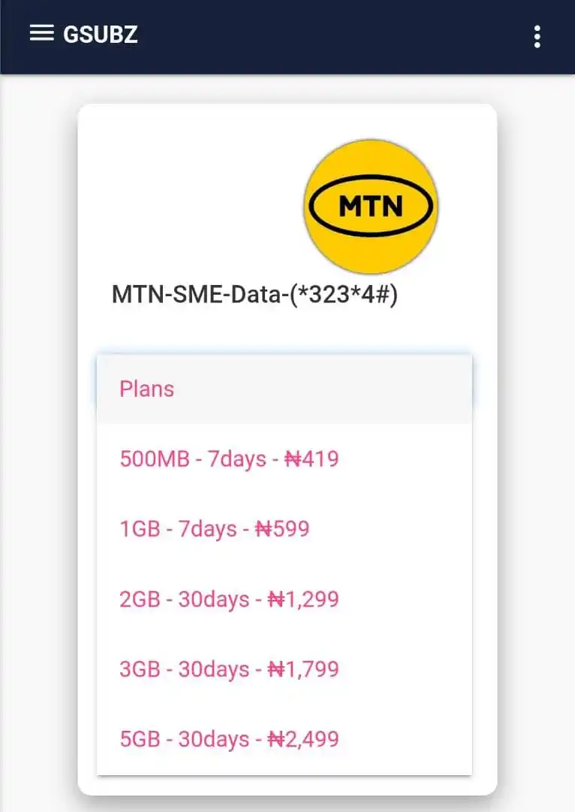575x812 pixels.
Task: Select the plan costing ₦1,299
Action: (284, 599)
